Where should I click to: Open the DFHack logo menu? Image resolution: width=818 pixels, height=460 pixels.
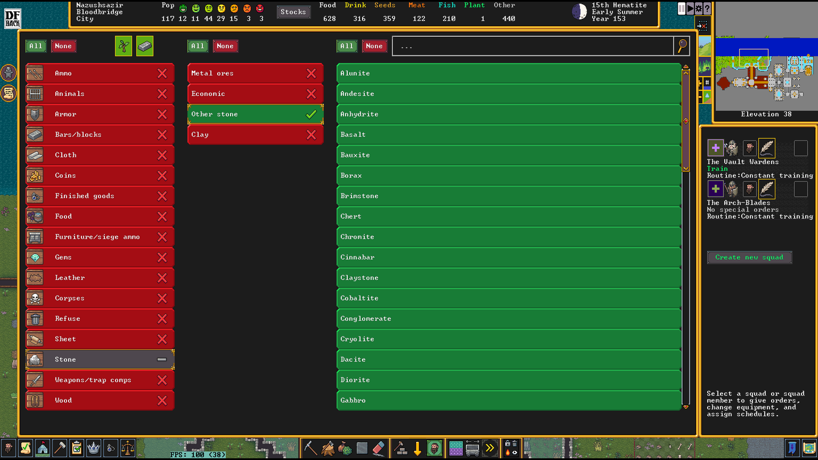pos(12,18)
